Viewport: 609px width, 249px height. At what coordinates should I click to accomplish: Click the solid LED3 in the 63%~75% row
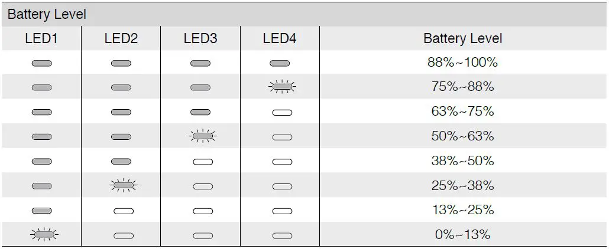pyautogui.click(x=200, y=112)
